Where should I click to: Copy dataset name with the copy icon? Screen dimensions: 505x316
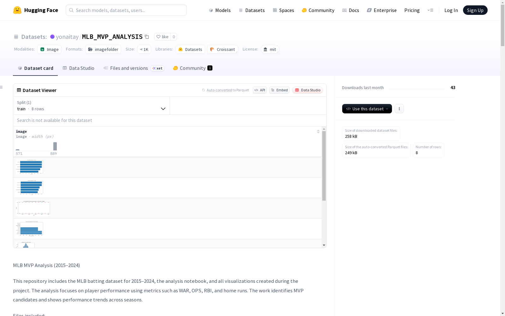(x=147, y=37)
